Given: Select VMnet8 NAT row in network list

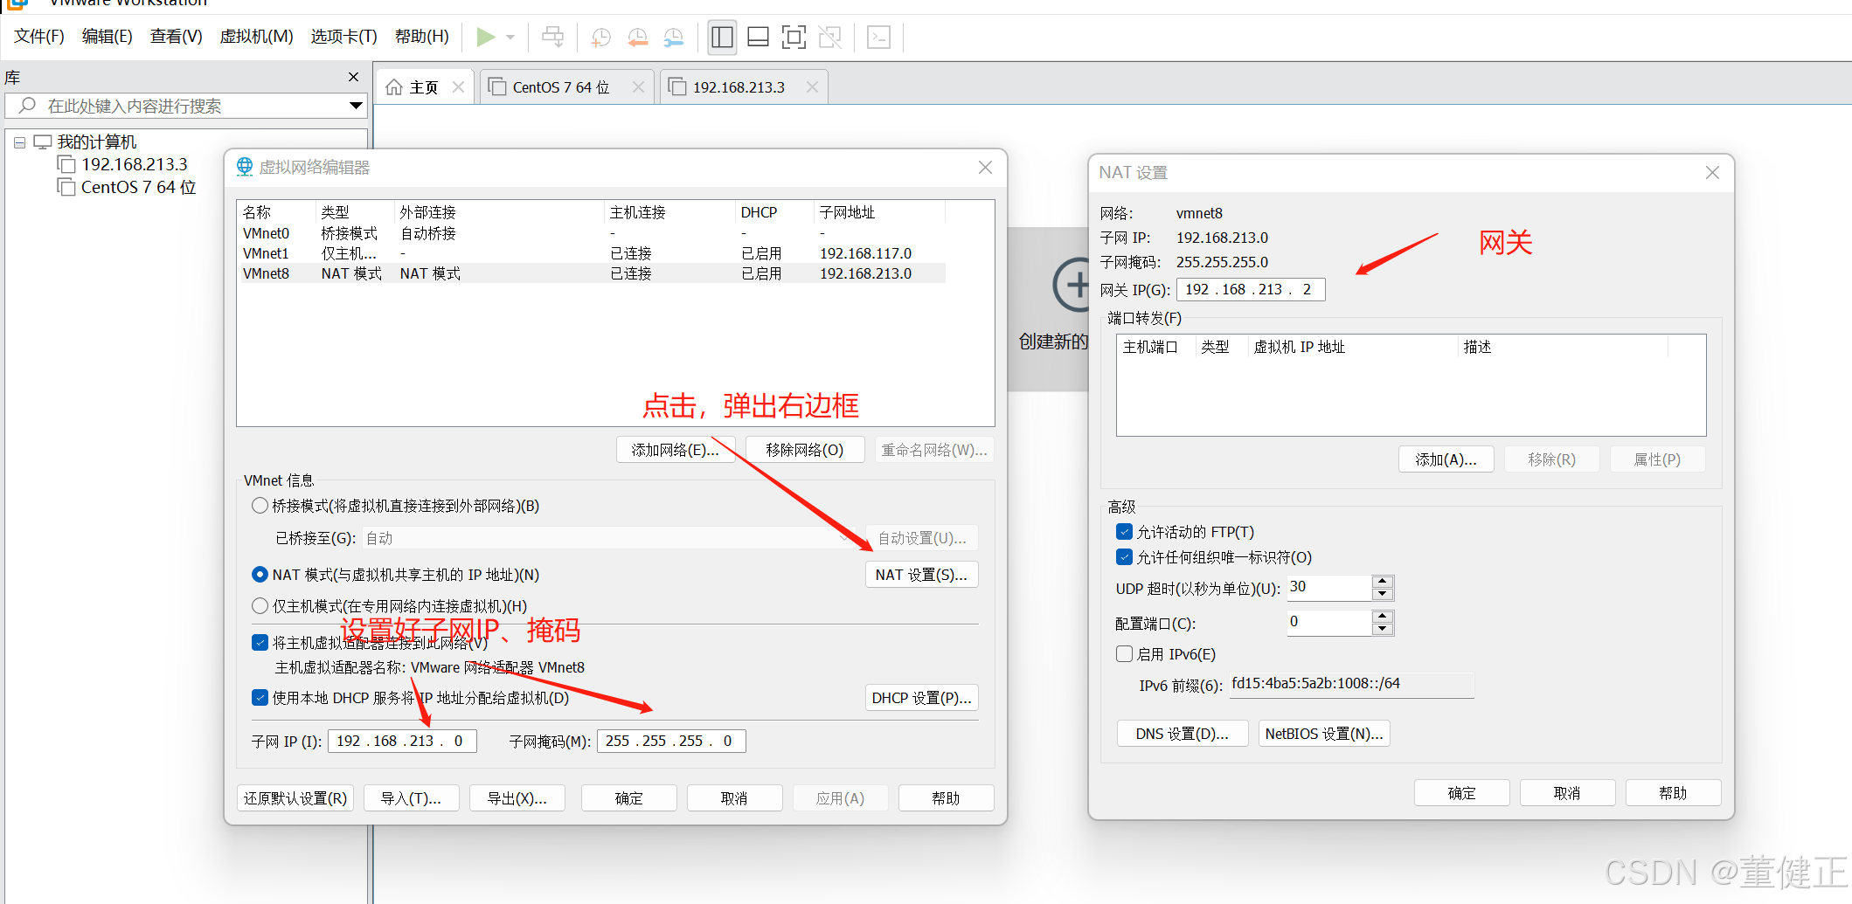Looking at the screenshot, I should (x=593, y=273).
